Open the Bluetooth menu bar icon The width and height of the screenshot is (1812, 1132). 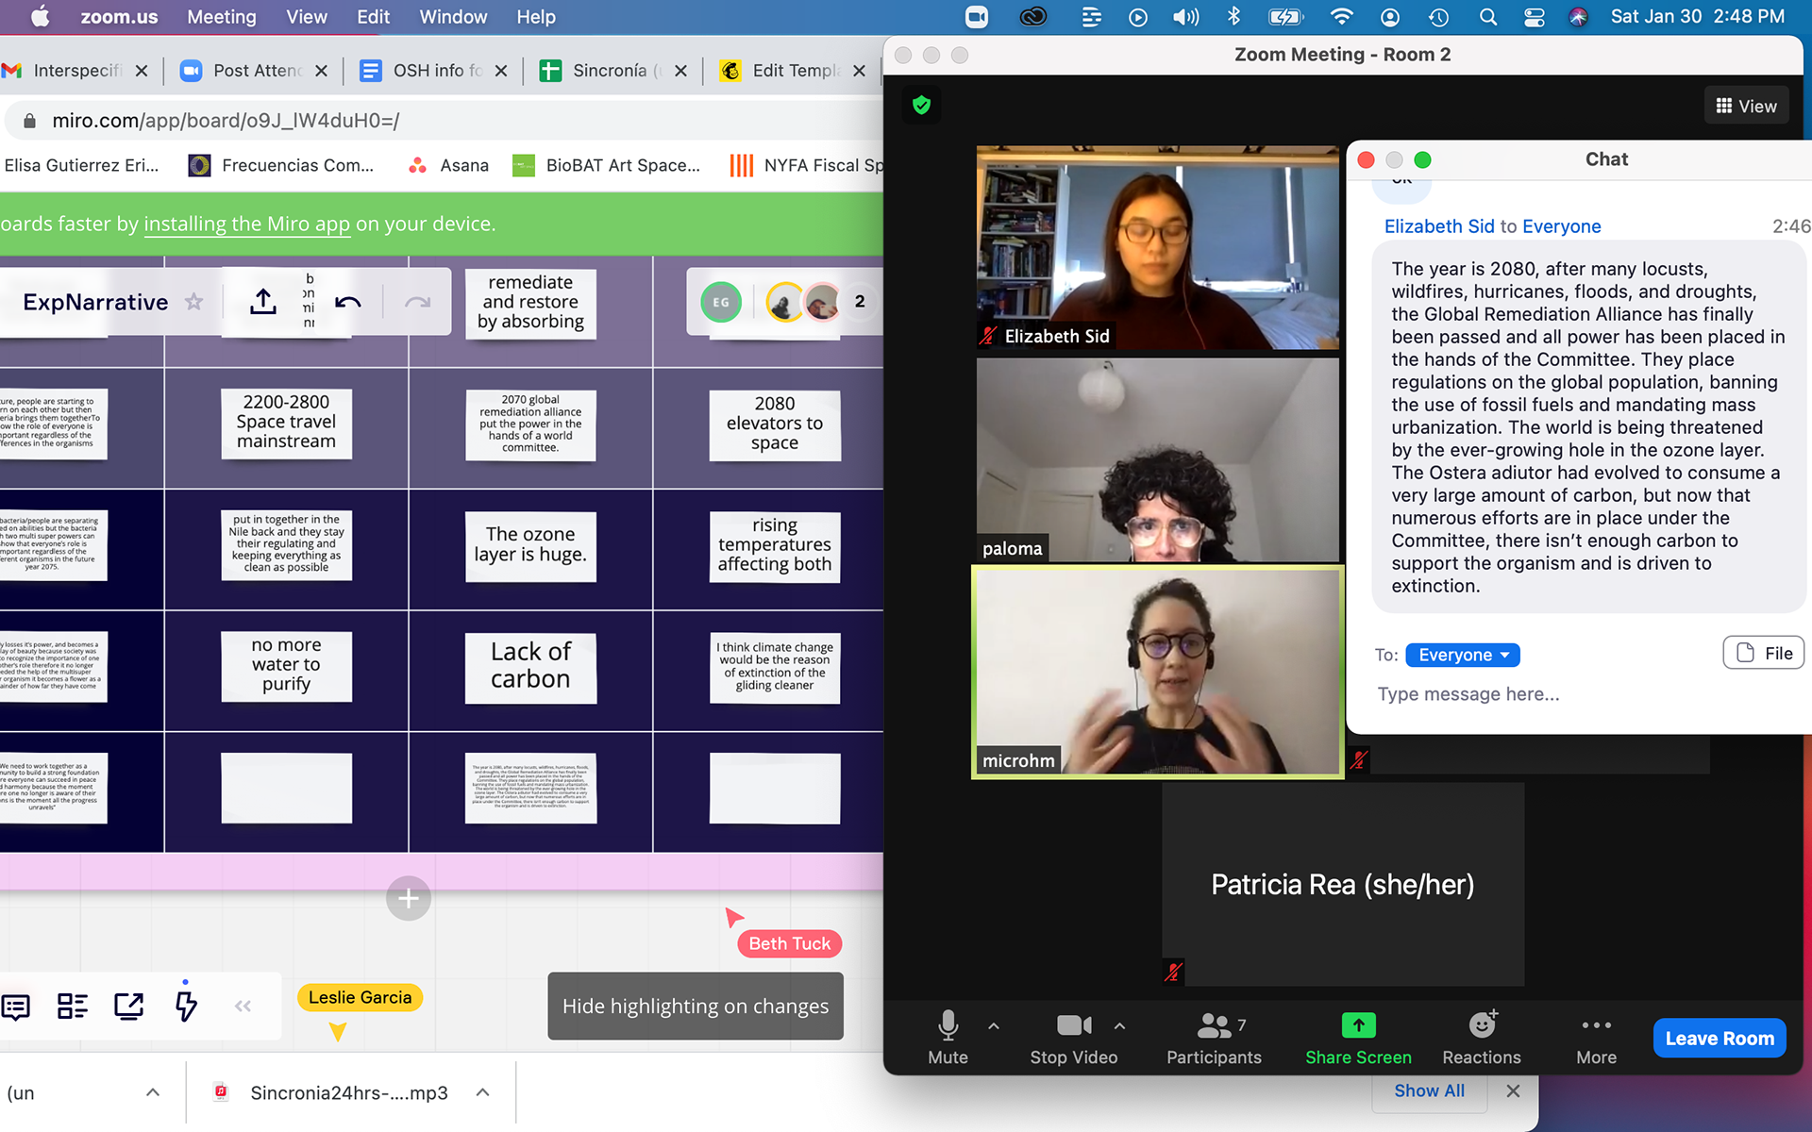(1233, 17)
